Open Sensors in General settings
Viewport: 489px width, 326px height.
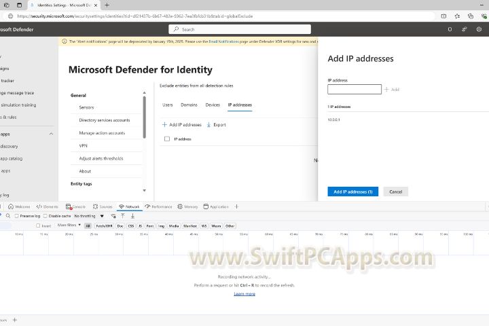pyautogui.click(x=86, y=107)
